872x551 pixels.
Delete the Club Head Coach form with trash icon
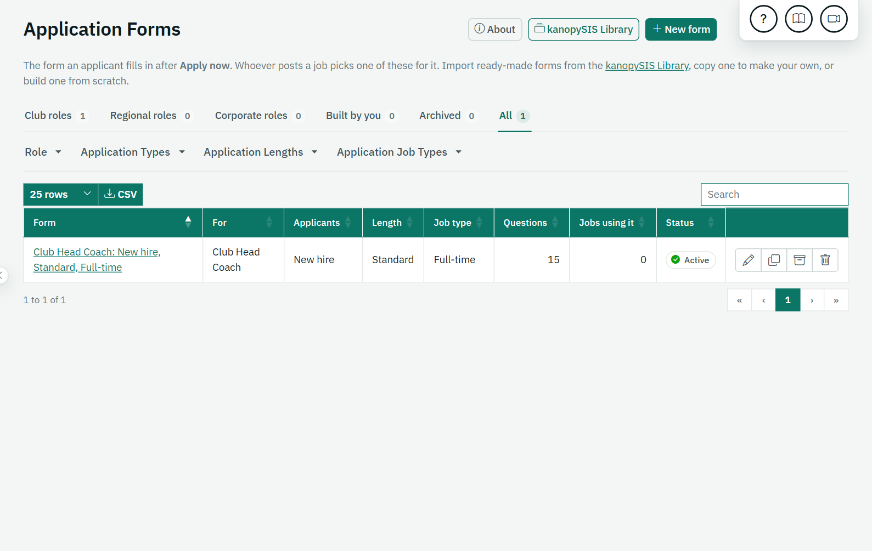tap(825, 260)
